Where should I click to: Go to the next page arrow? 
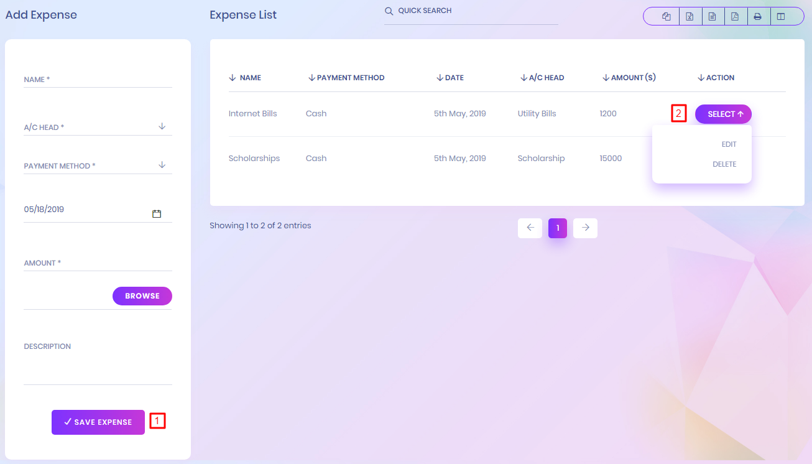(x=585, y=228)
